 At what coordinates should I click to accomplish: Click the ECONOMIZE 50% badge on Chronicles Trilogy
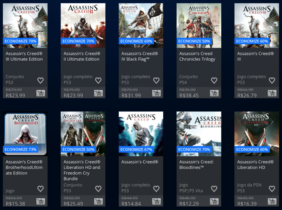(194, 41)
